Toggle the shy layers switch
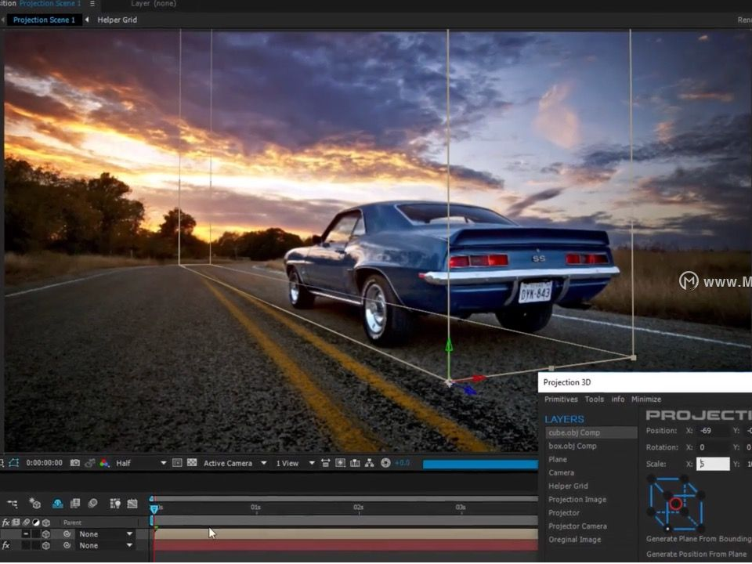This screenshot has width=752, height=564. pos(57,503)
